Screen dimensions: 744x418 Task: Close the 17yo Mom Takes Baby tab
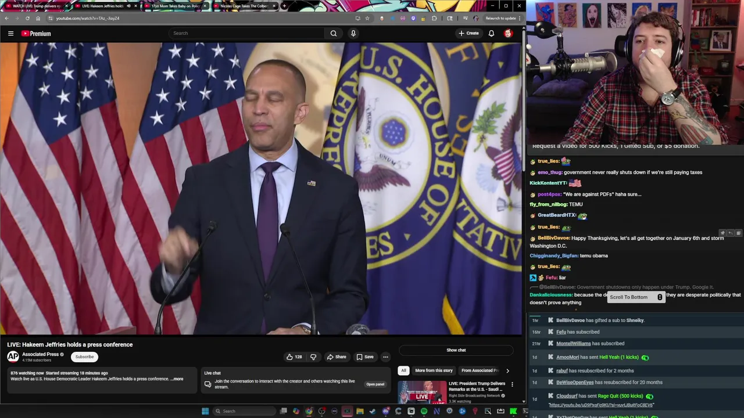[x=205, y=6]
